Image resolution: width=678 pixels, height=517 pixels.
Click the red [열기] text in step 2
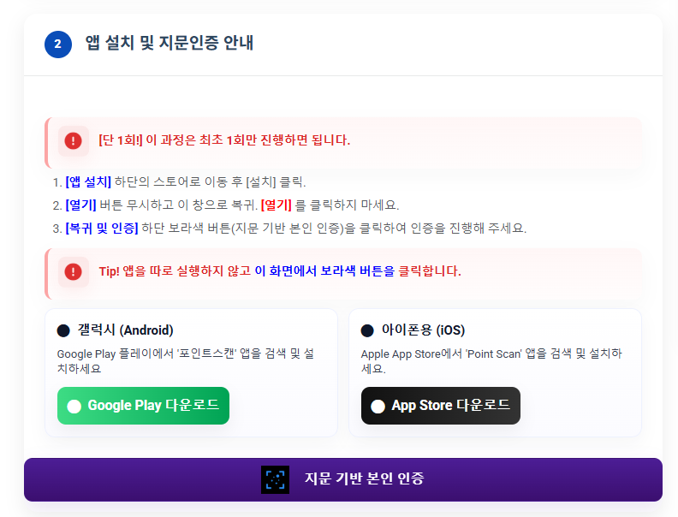pos(277,205)
